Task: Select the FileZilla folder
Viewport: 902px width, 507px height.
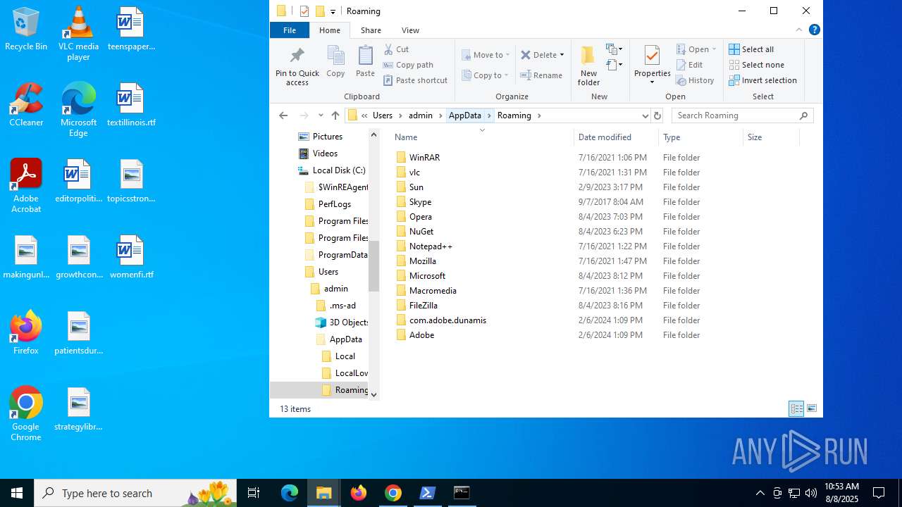Action: [423, 306]
